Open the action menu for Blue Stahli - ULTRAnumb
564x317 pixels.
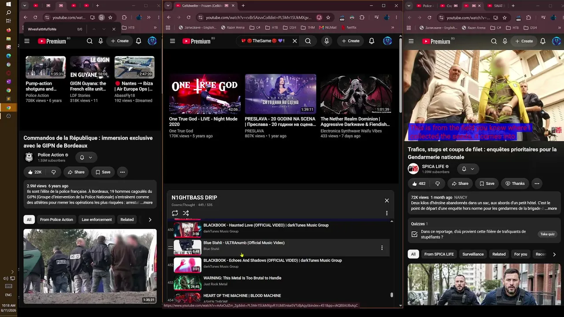coord(382,248)
